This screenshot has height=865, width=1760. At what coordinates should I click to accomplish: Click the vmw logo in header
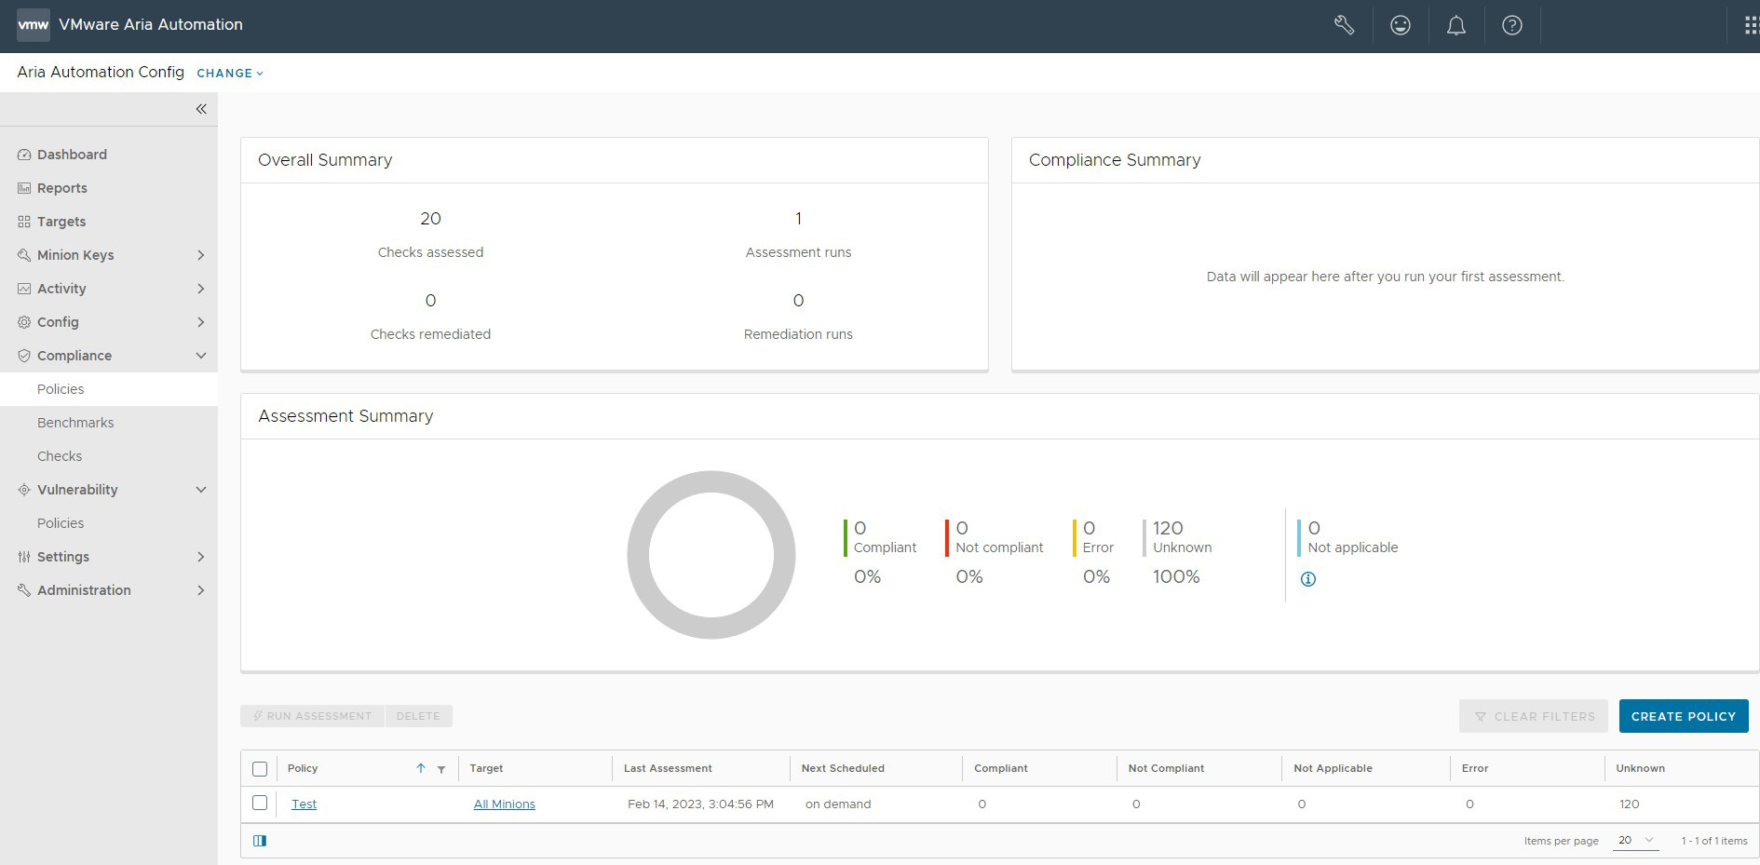(34, 24)
